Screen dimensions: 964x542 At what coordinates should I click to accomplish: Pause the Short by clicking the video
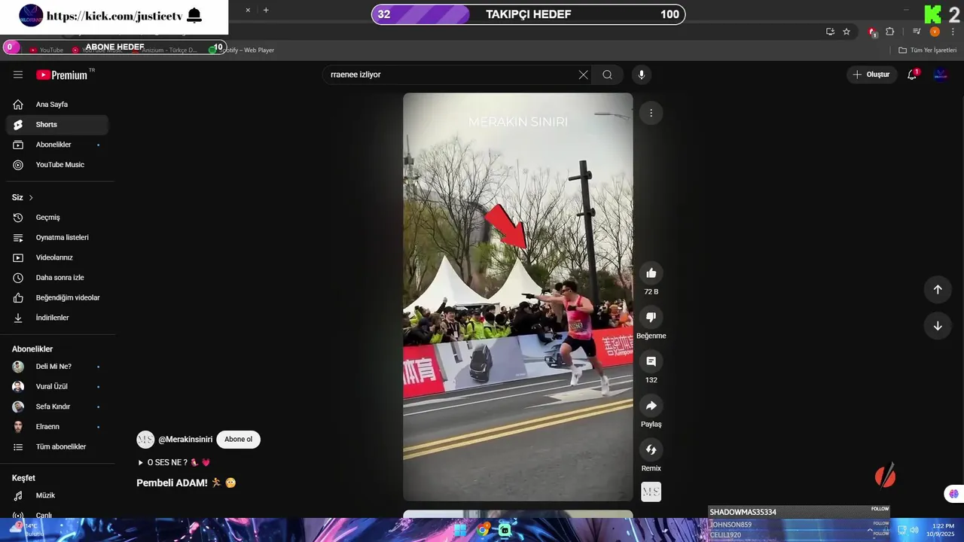click(518, 297)
